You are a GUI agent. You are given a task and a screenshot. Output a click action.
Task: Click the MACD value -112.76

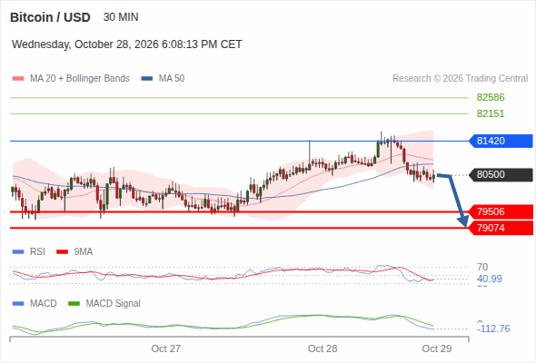pos(493,329)
